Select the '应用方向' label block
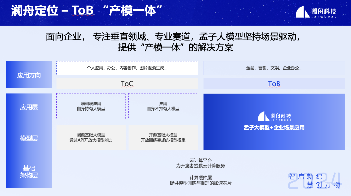 pos(29,75)
